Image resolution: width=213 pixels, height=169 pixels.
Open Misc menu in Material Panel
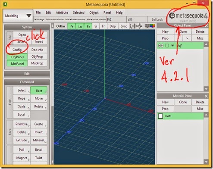(x=200, y=109)
